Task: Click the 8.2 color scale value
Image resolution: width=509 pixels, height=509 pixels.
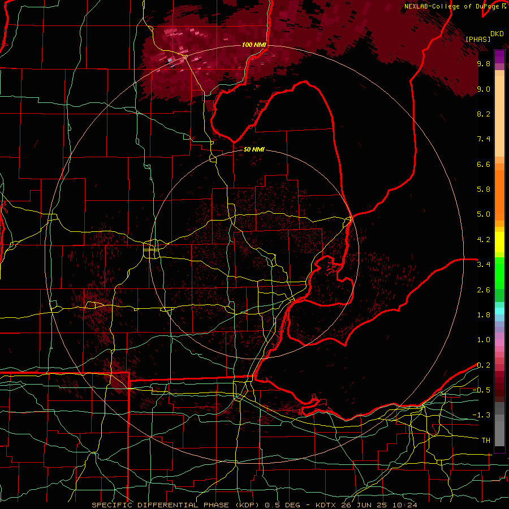Action: coord(484,114)
